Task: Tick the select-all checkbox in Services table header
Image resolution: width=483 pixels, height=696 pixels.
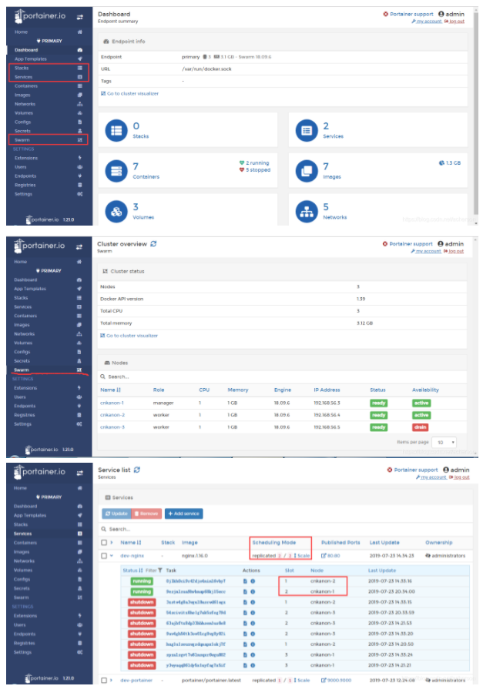Action: 105,543
